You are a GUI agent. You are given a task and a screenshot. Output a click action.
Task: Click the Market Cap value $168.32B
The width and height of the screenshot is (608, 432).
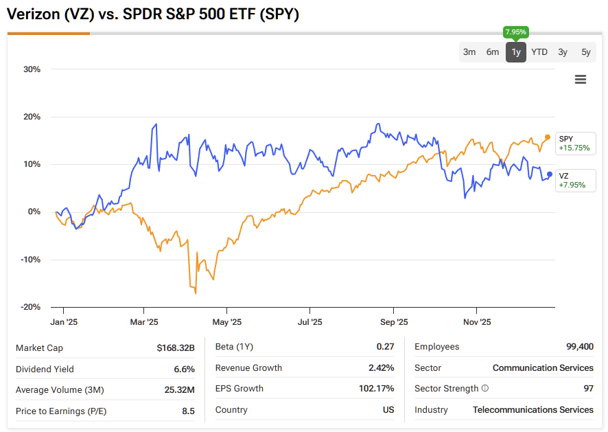[176, 348]
